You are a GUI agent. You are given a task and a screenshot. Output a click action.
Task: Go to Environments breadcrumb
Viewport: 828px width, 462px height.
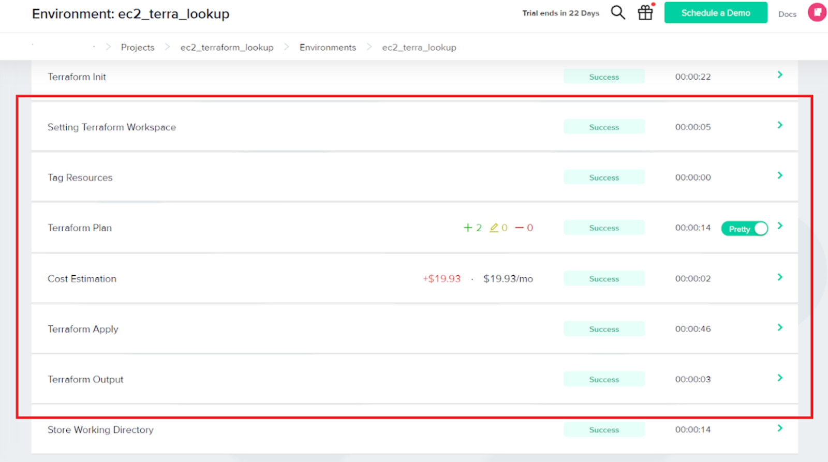328,47
